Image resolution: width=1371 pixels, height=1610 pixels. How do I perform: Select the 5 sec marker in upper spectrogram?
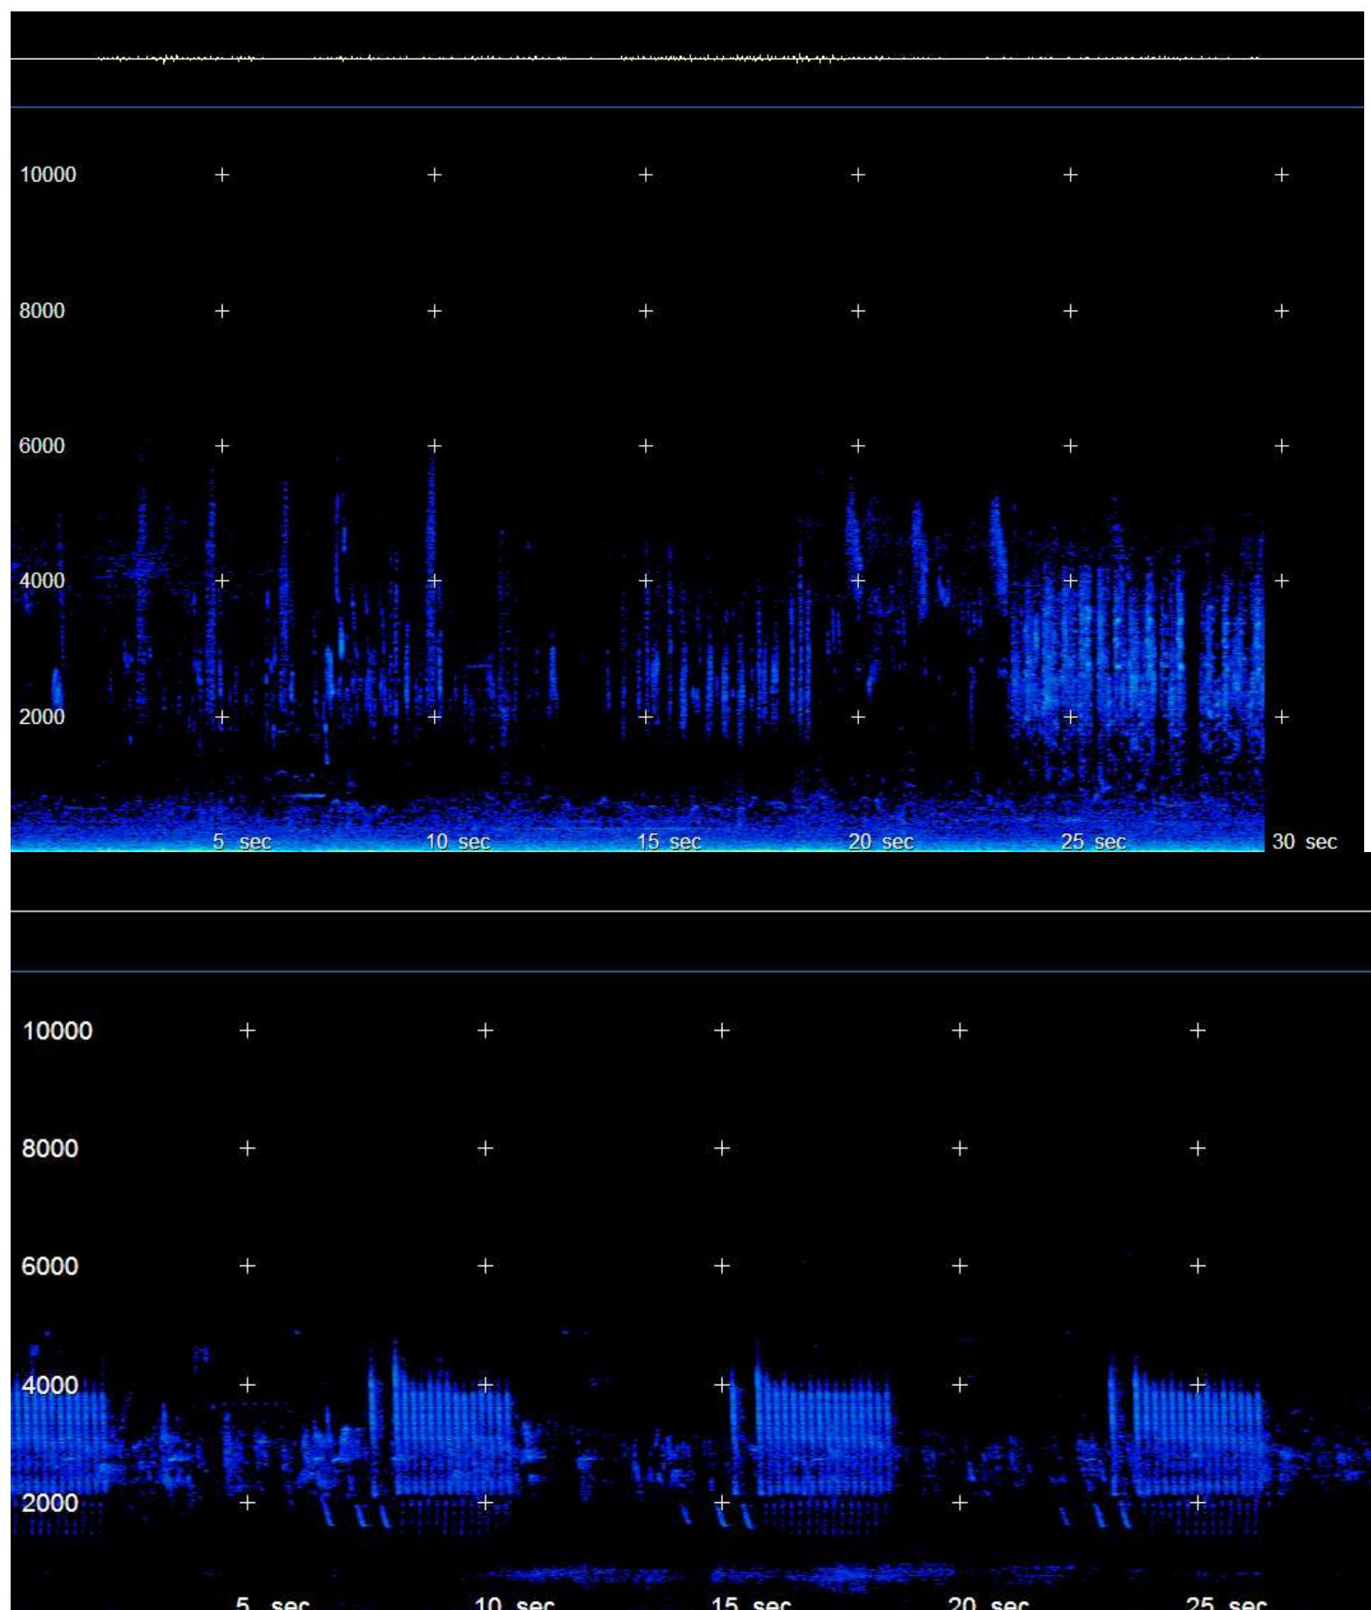pyautogui.click(x=242, y=841)
